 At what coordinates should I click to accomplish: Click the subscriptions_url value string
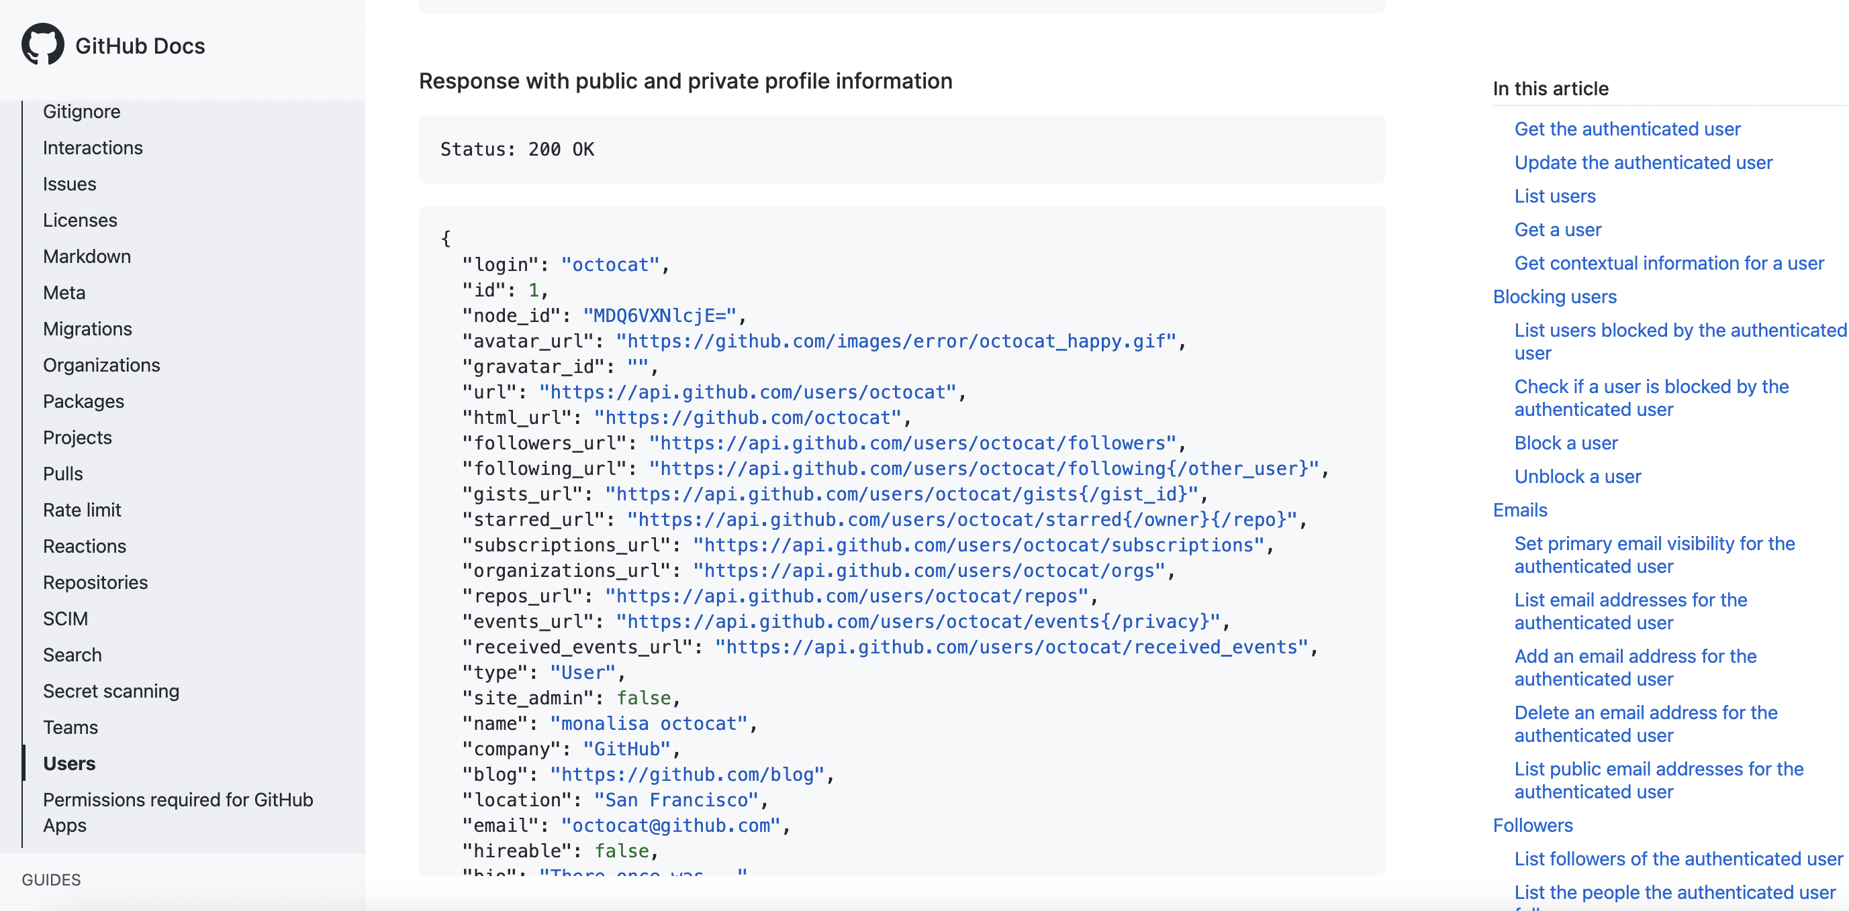[978, 545]
